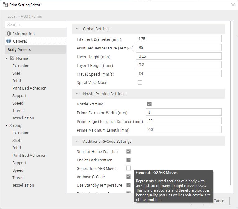Close the Print Setting Editor window
Viewport: 238px width, 209px height.
pyautogui.click(x=233, y=5)
